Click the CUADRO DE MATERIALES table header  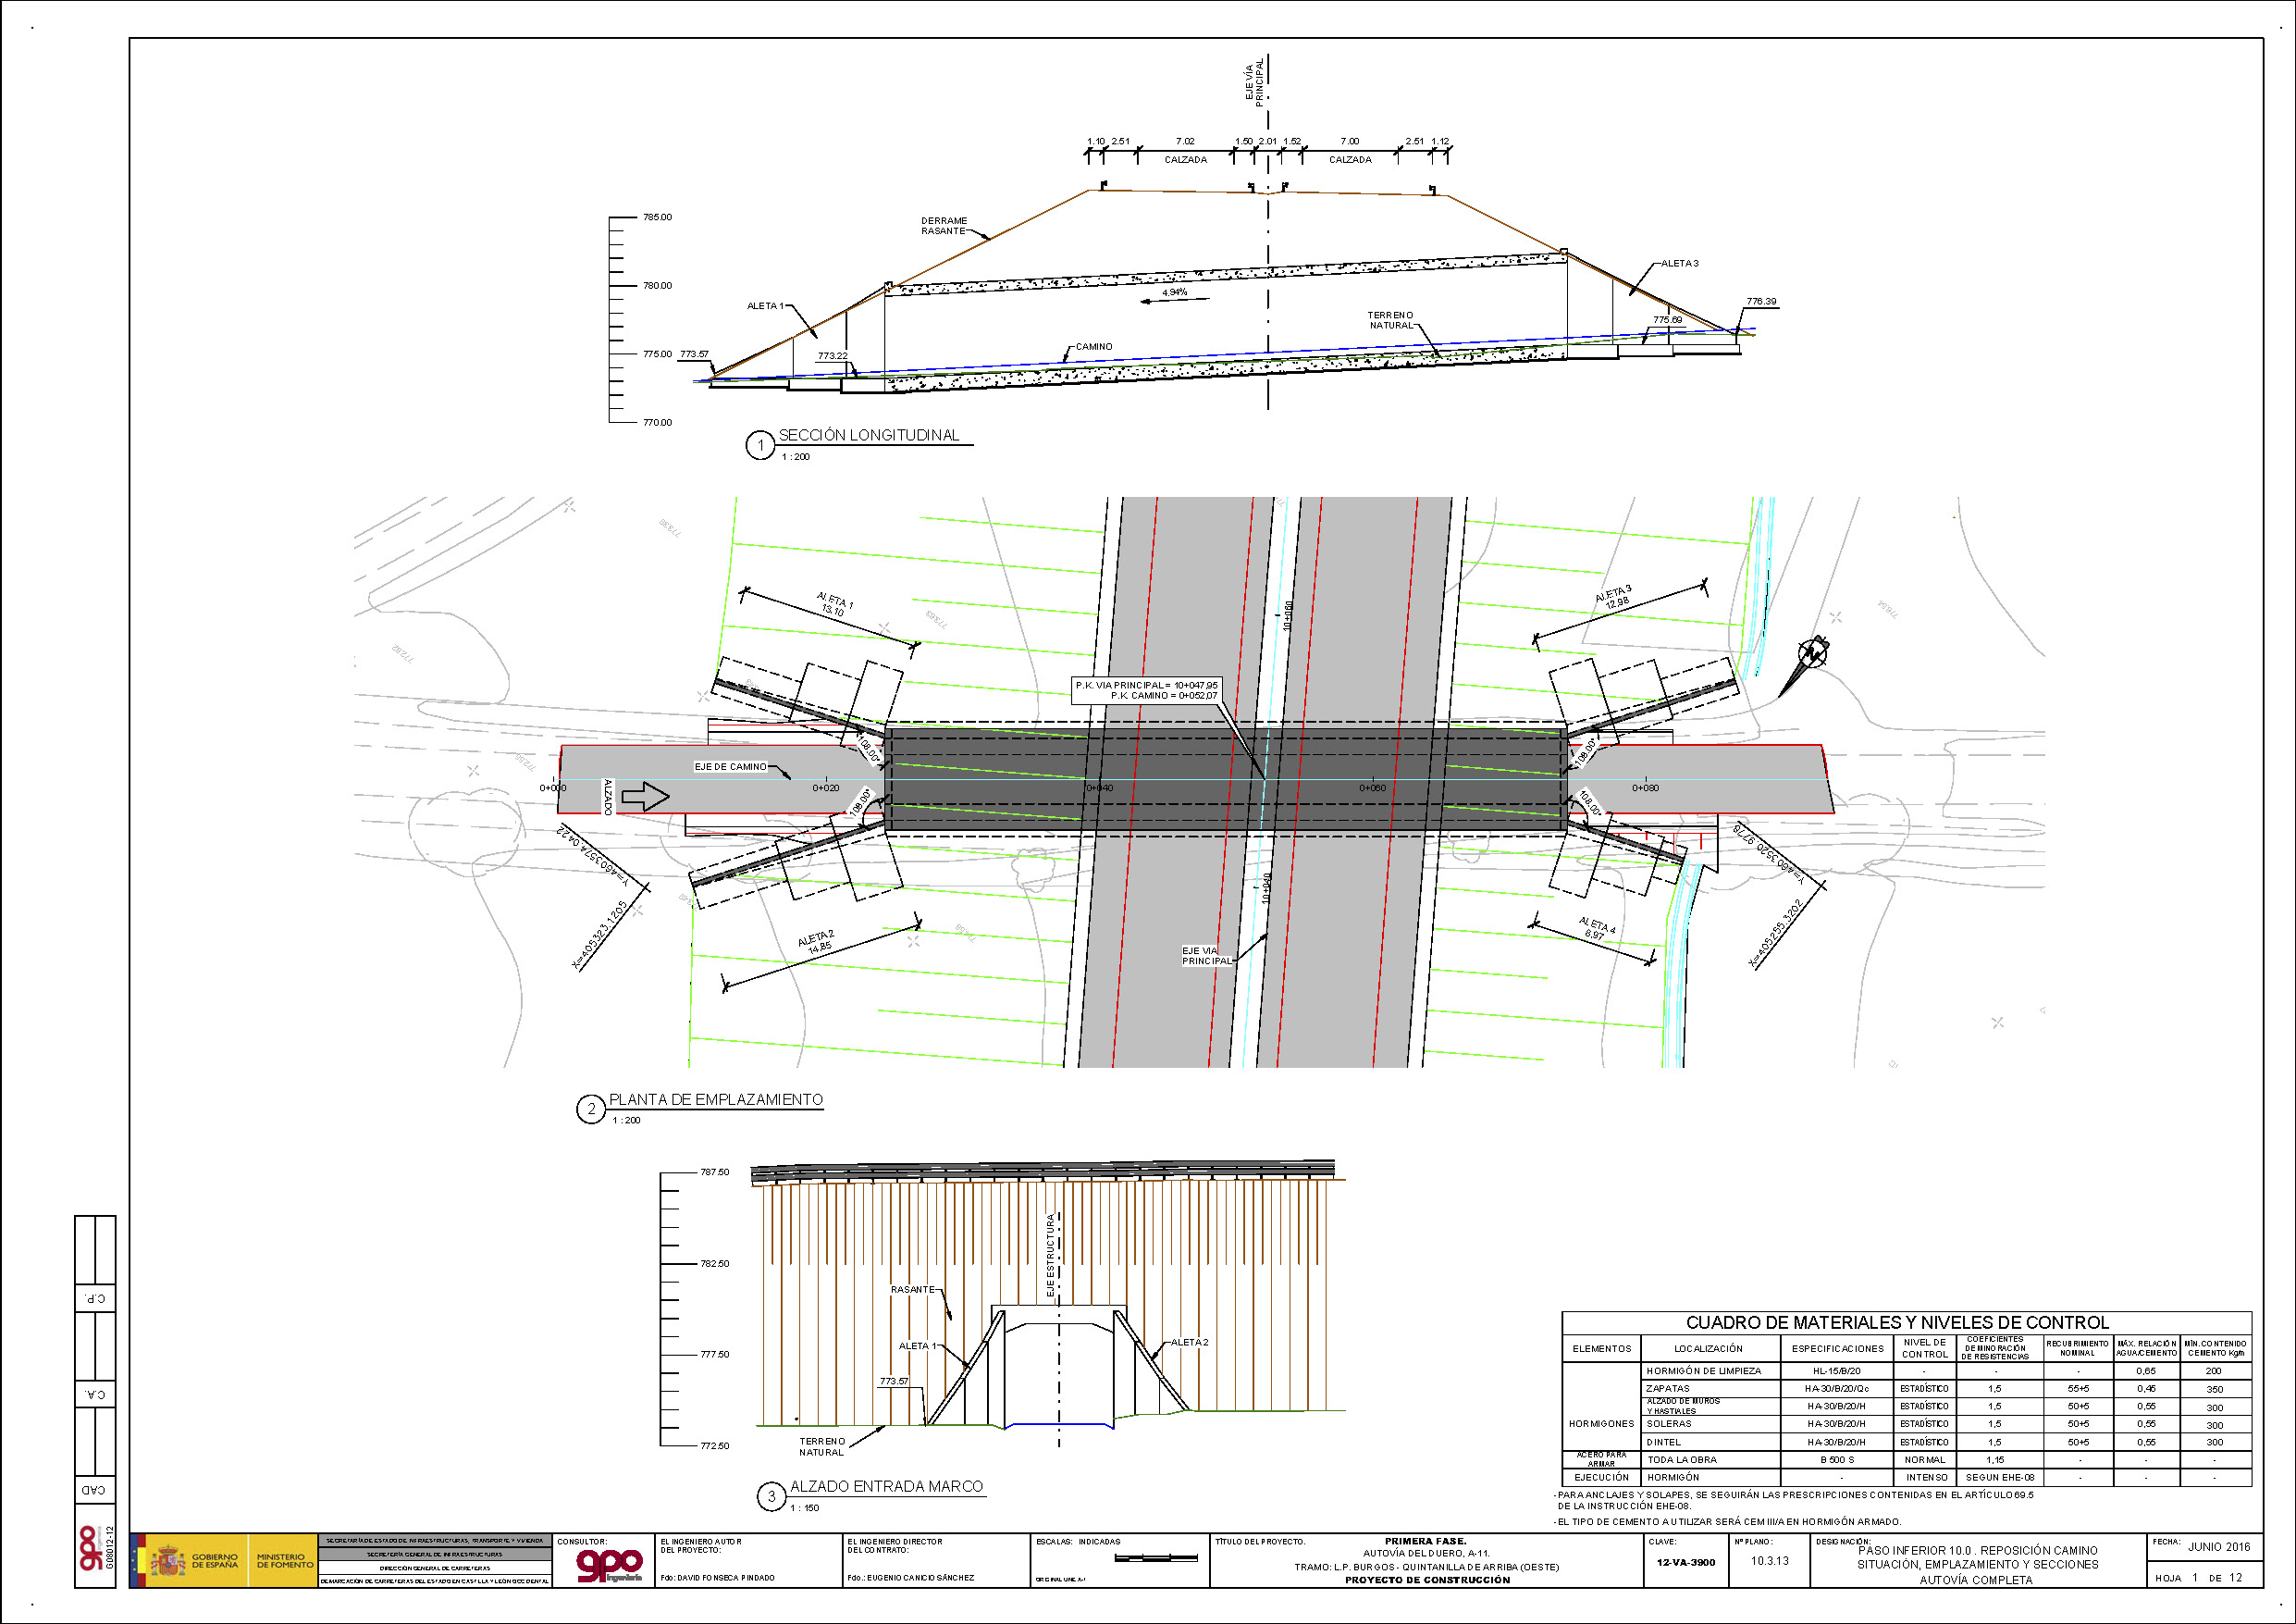[x=1897, y=1321]
